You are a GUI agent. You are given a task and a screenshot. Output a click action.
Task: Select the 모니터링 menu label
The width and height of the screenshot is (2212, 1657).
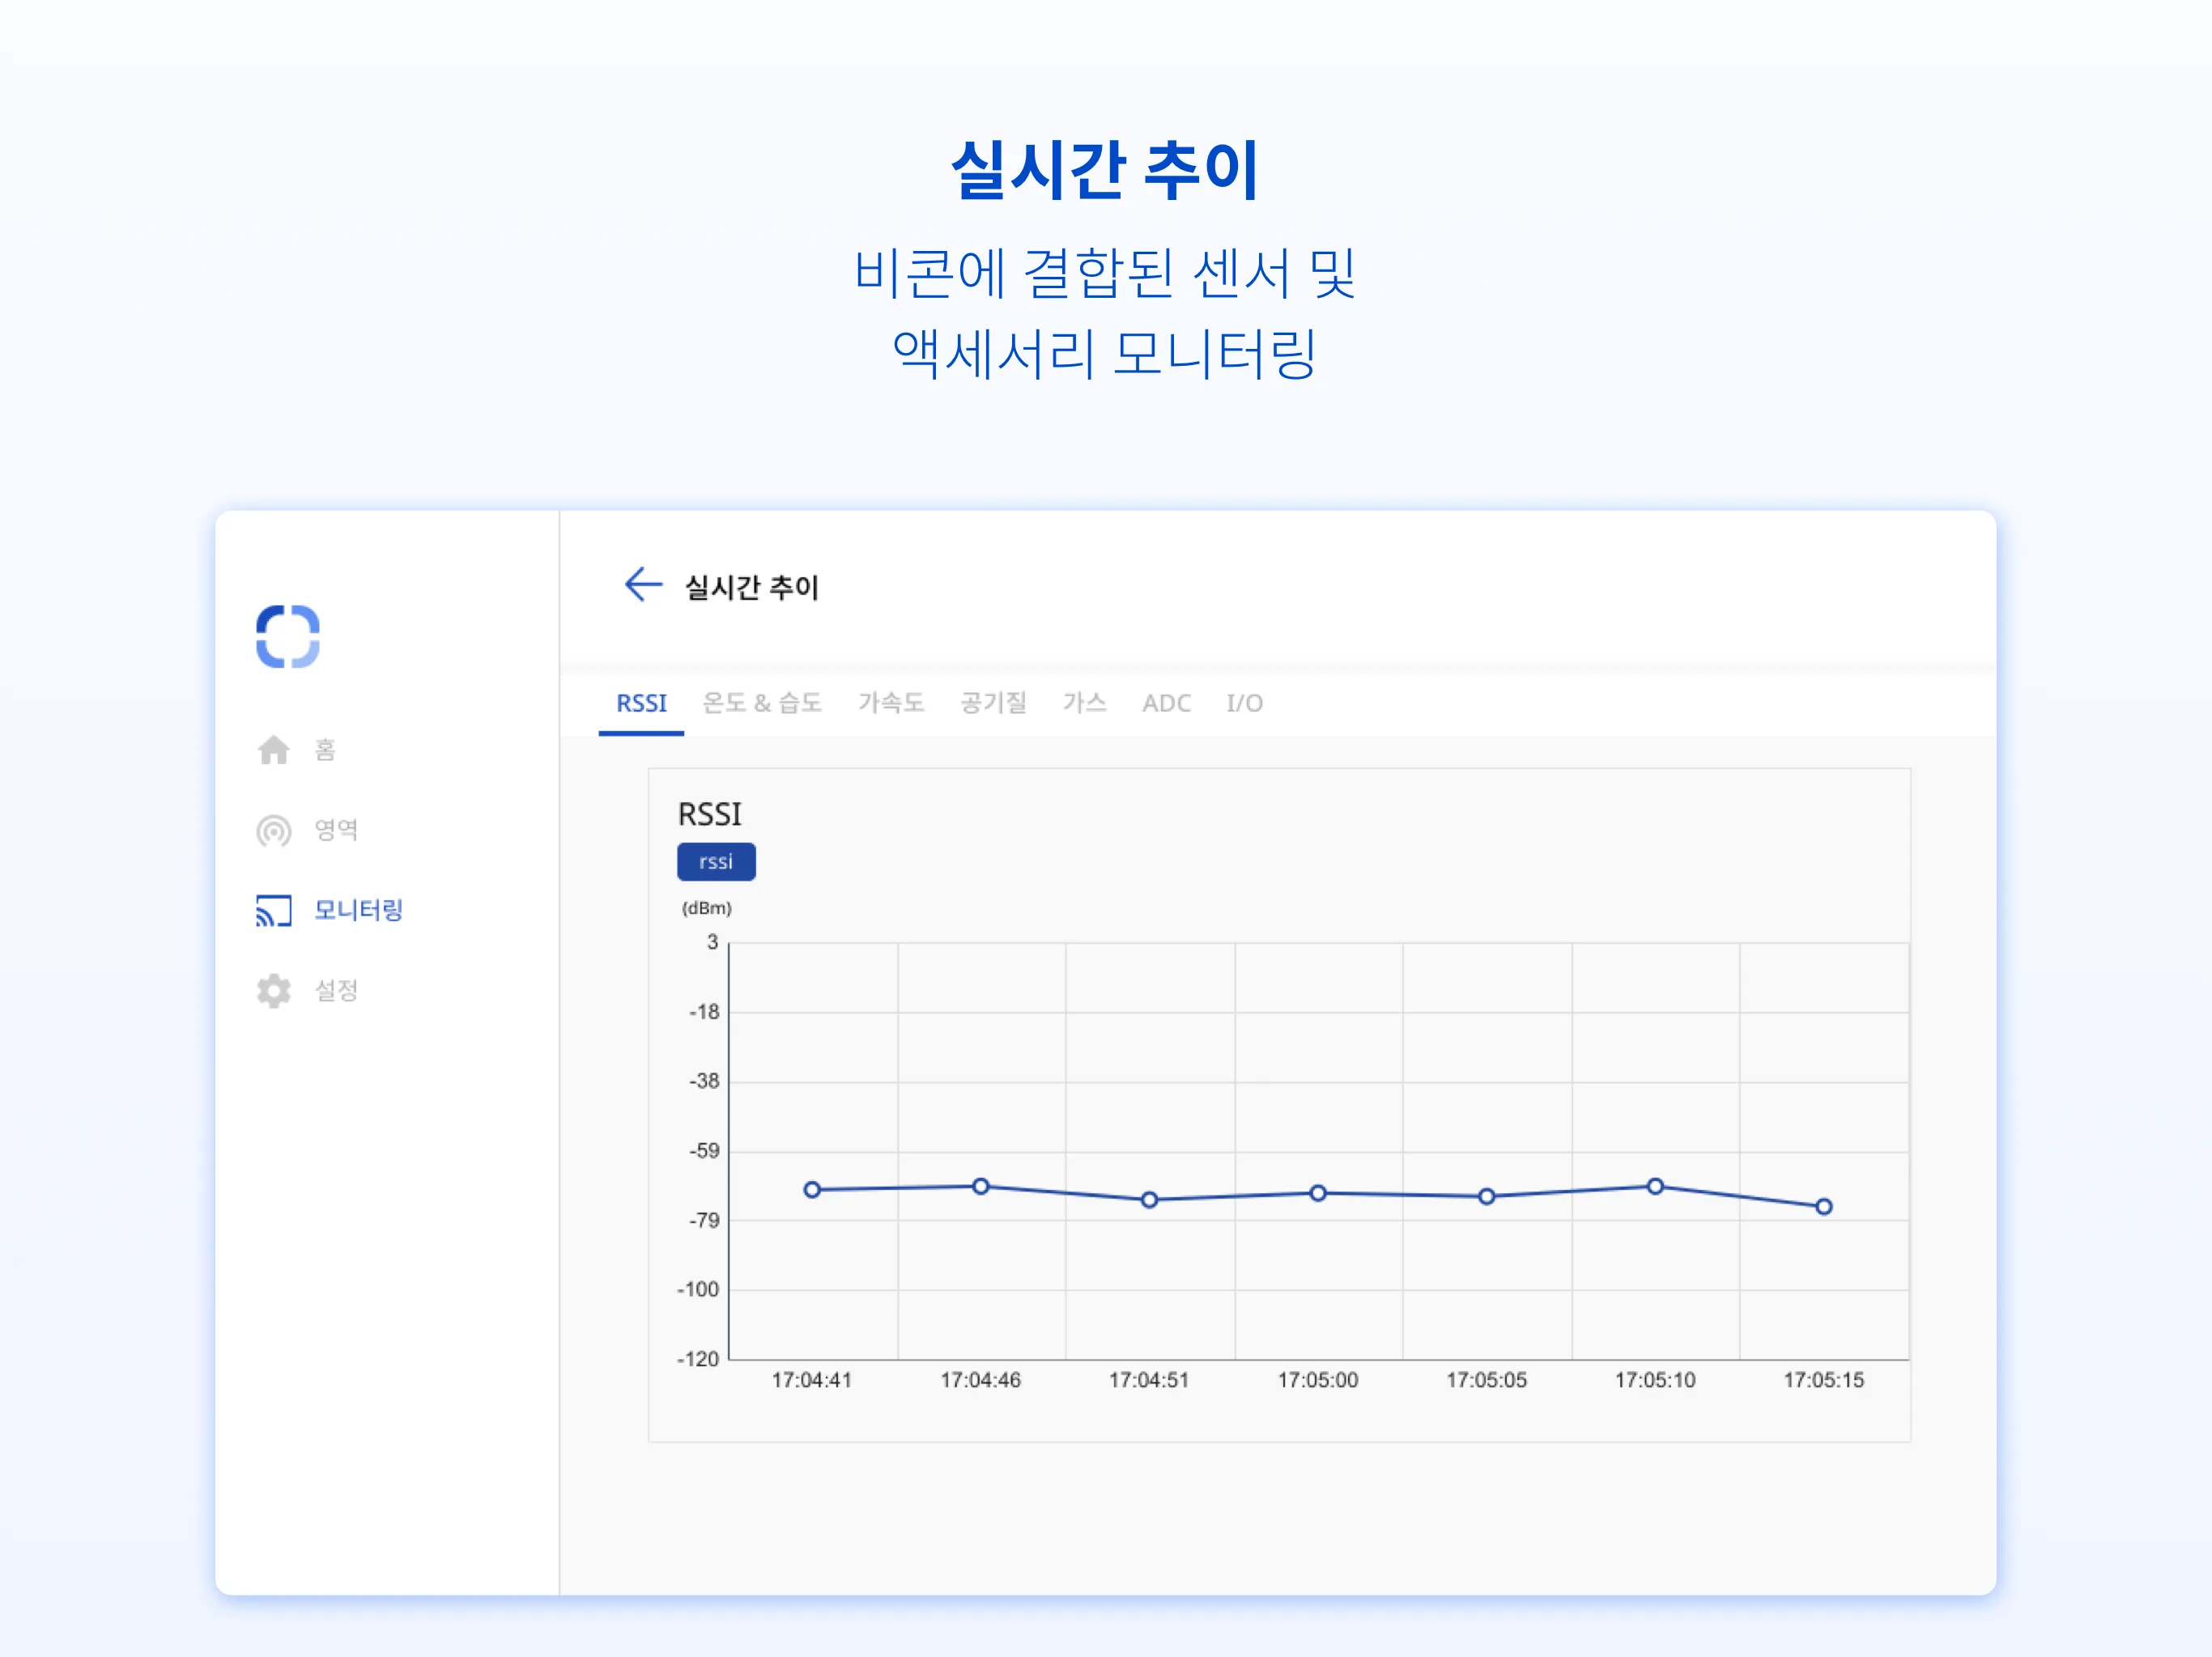click(x=359, y=910)
